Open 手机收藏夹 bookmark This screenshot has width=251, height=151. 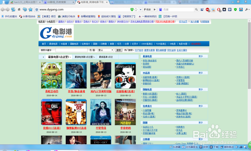tap(9, 16)
